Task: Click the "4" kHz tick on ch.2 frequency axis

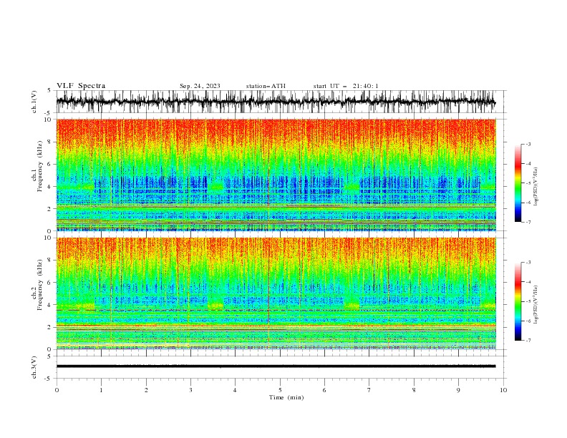Action: 49,305
